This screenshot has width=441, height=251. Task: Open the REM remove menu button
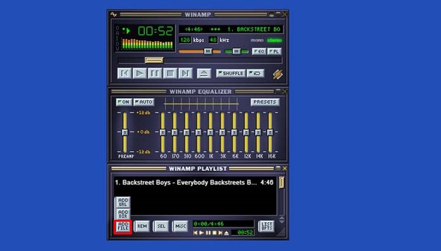142,226
